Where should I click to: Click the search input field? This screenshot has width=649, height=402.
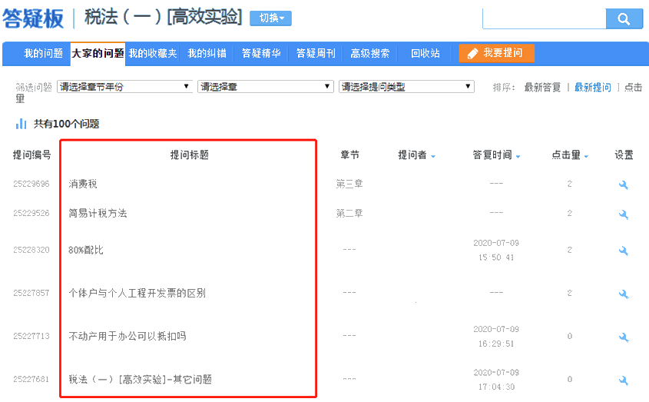pos(544,19)
